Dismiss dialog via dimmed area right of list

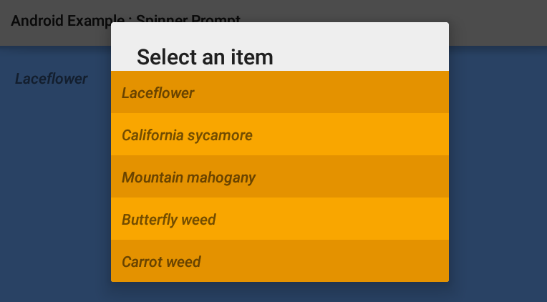pyautogui.click(x=498, y=175)
